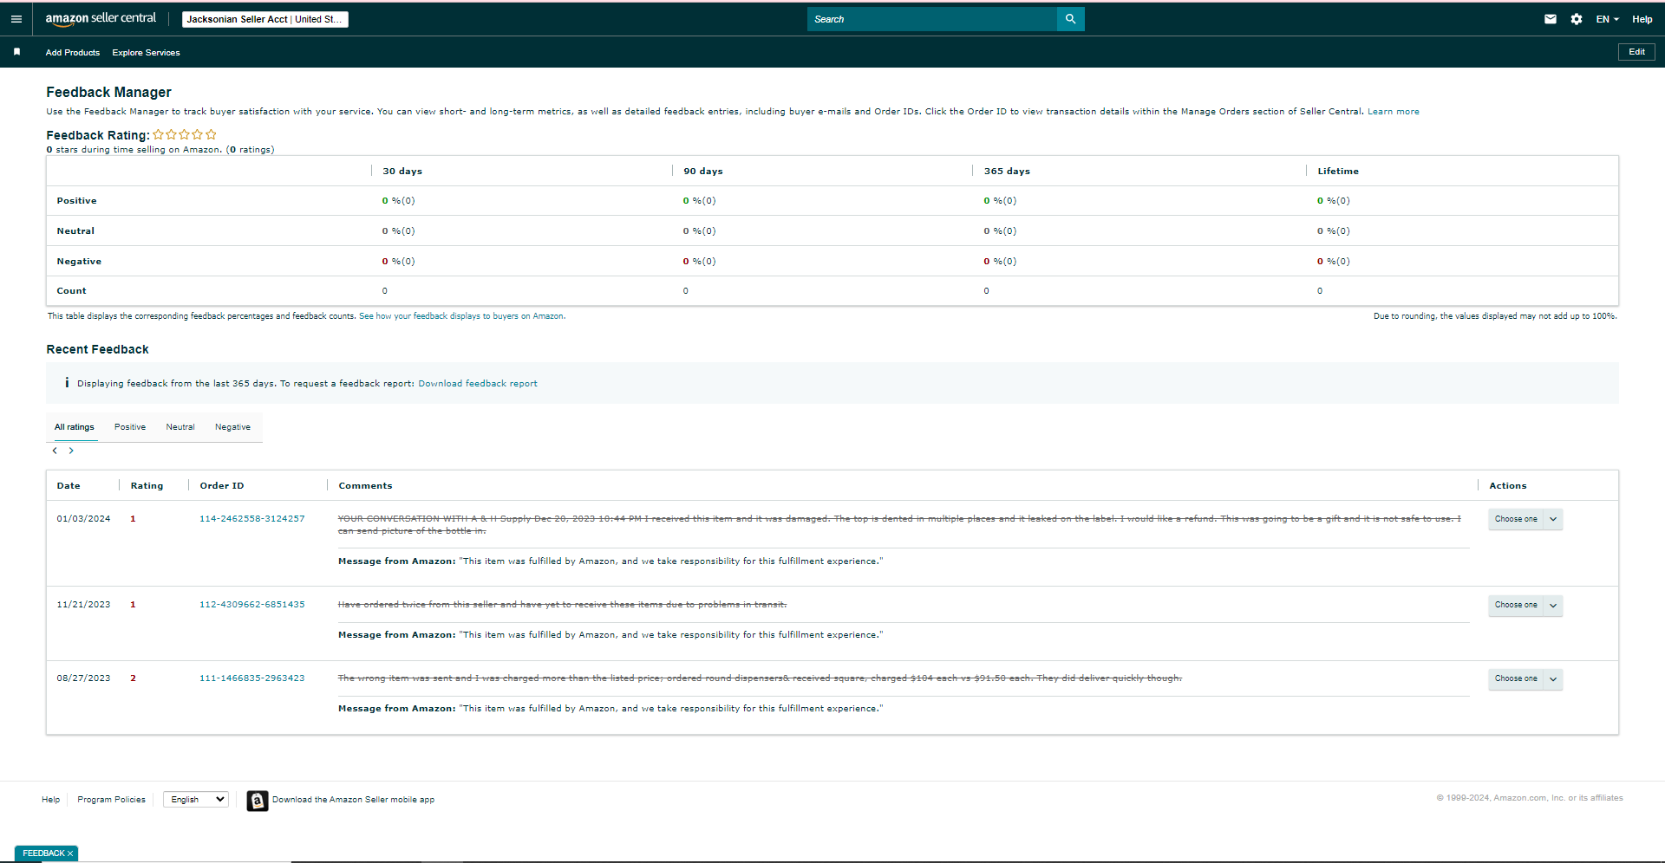The width and height of the screenshot is (1665, 863).
Task: Click the 30 days column header
Action: tap(402, 172)
